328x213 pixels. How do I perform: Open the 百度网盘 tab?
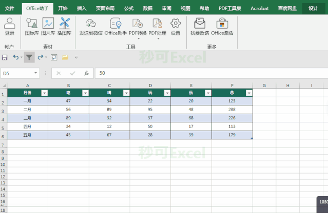click(x=287, y=9)
